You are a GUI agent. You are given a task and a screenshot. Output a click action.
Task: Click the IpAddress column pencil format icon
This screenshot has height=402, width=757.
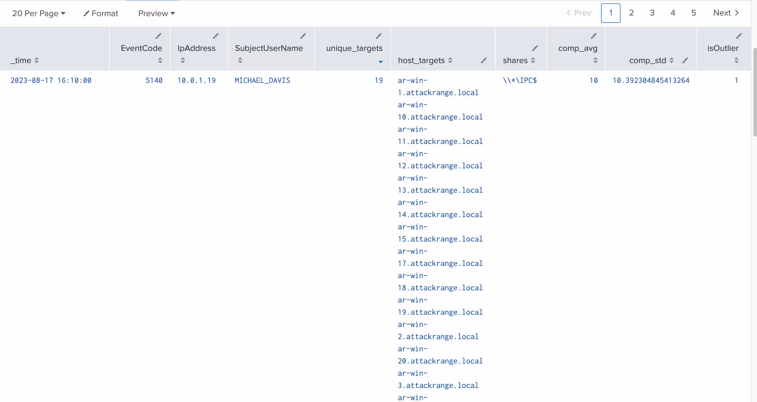tap(215, 36)
